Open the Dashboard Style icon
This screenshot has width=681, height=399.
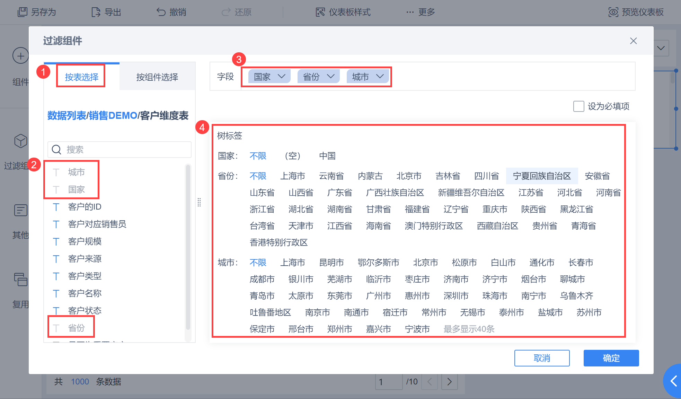click(x=320, y=12)
